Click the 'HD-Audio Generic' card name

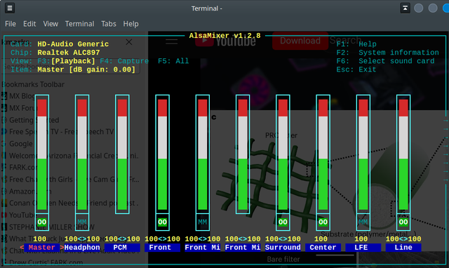point(73,44)
